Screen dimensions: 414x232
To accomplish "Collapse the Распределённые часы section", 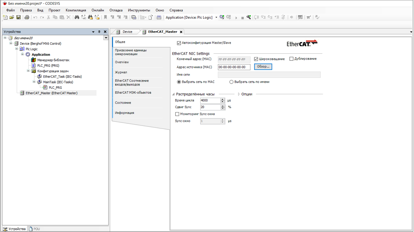I will click(x=173, y=94).
